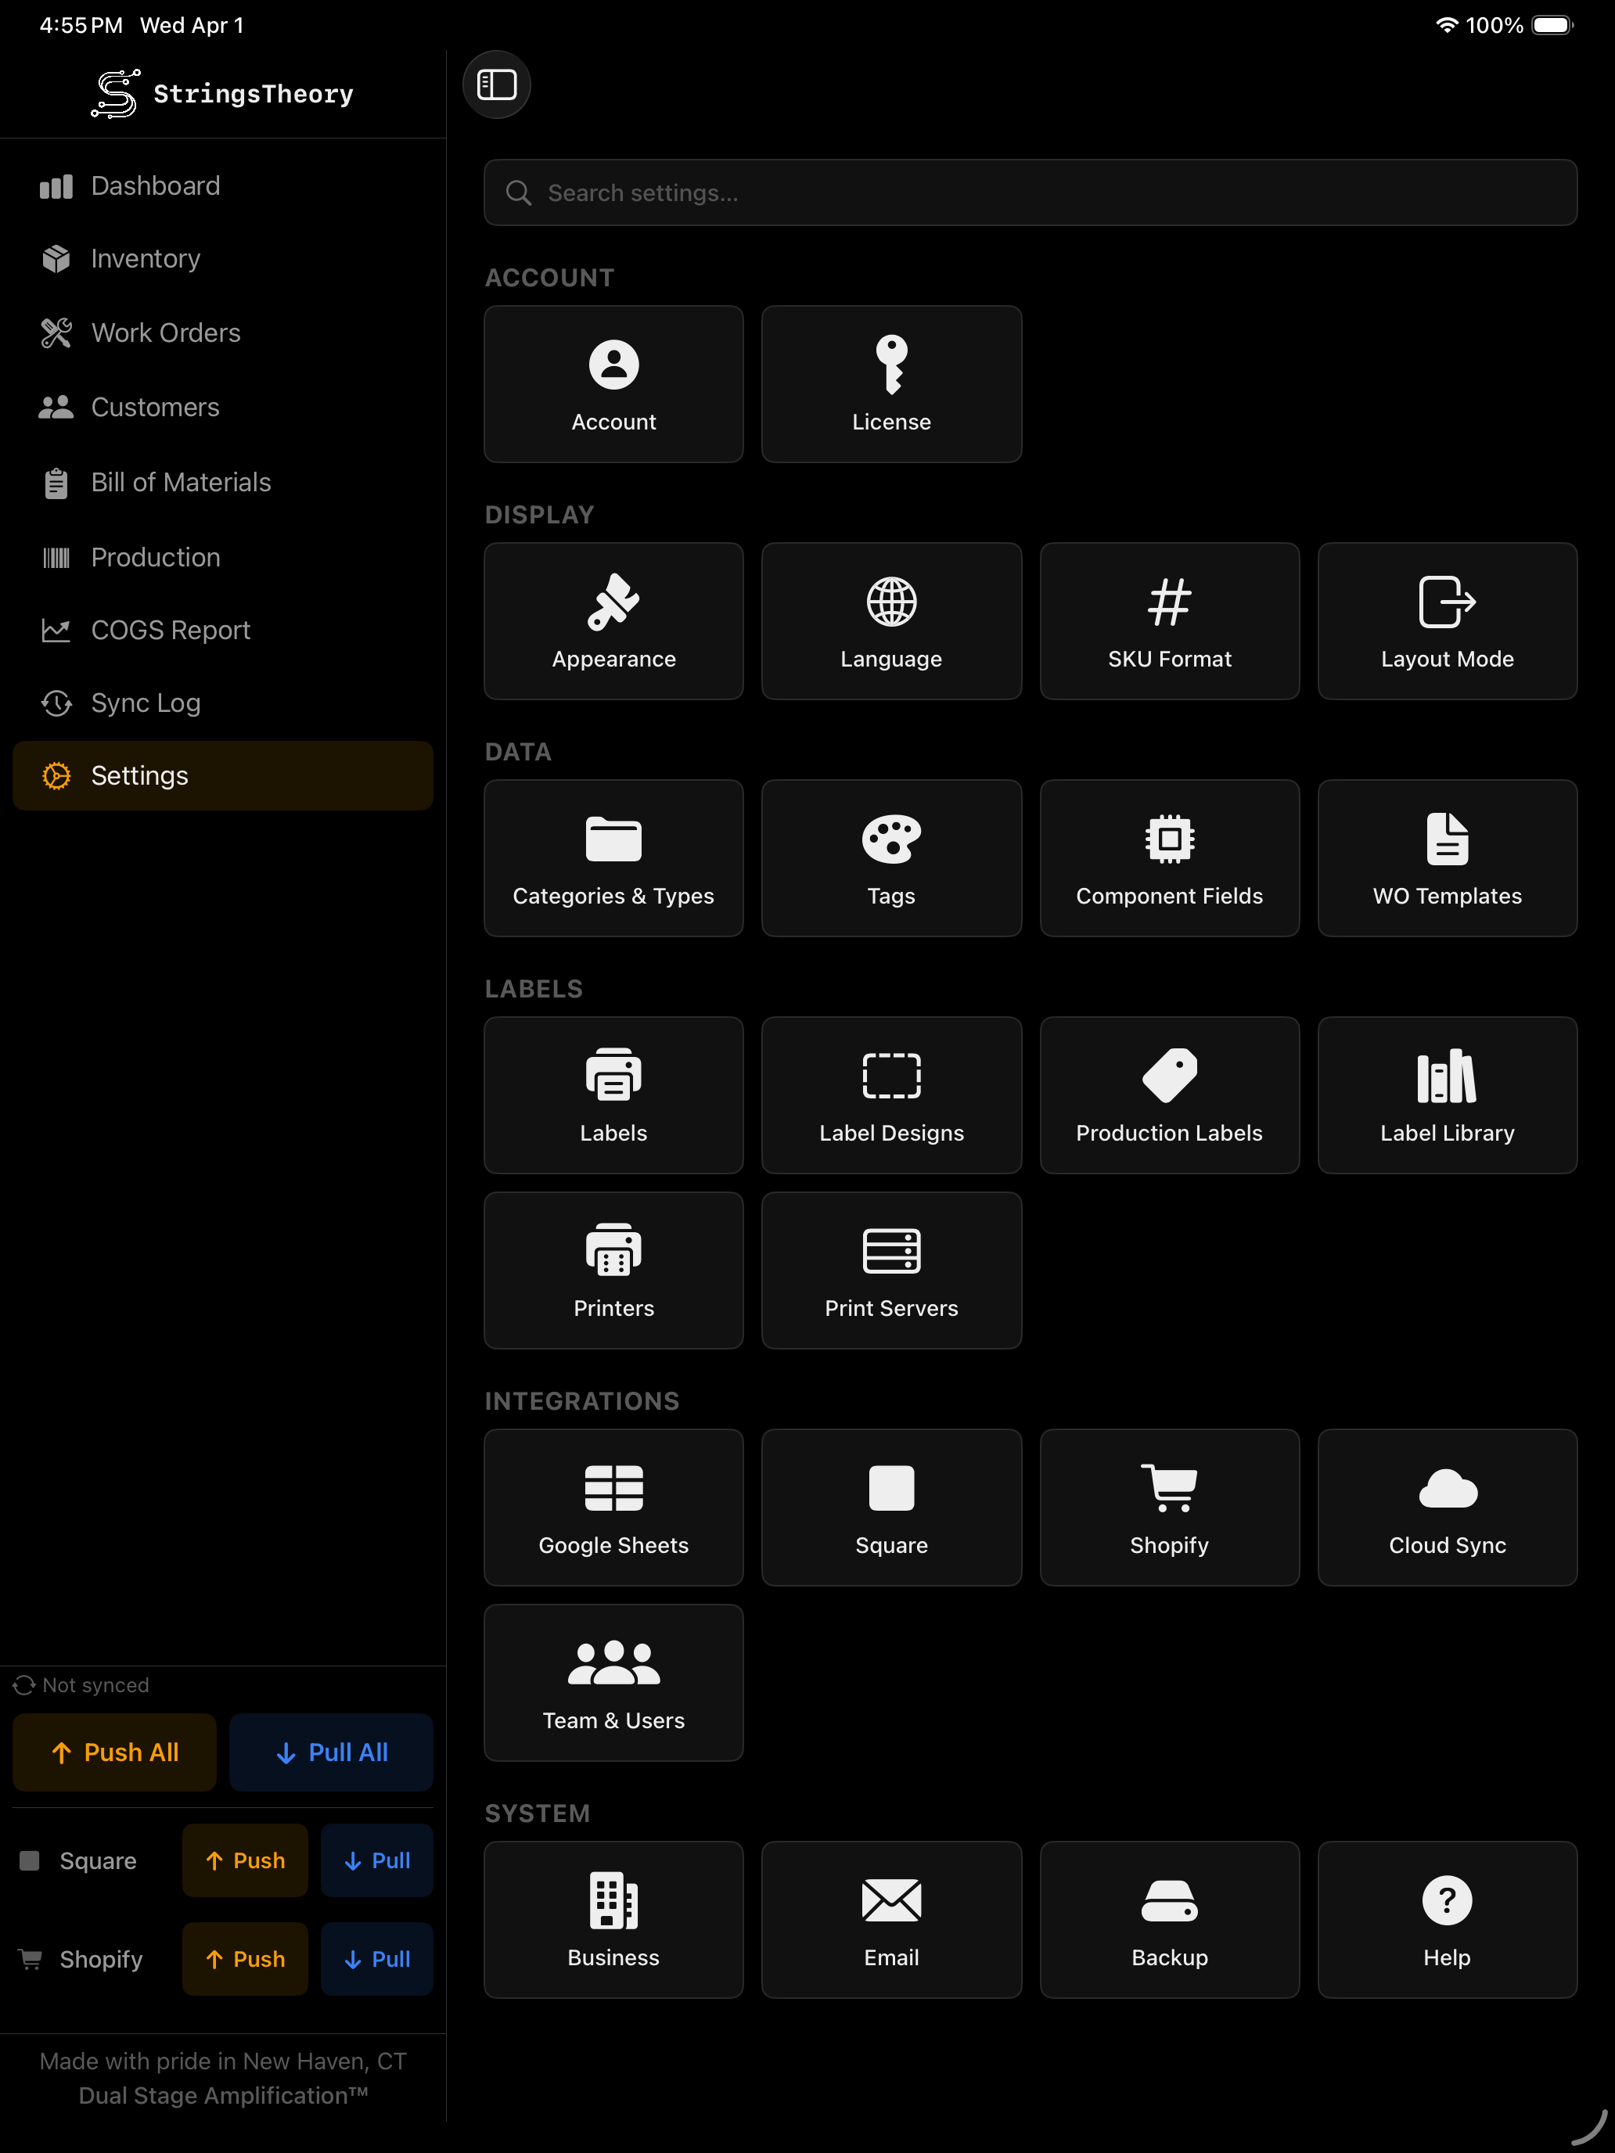Open Production Labels settings
Screen dimensions: 1615x2153
click(1169, 1094)
